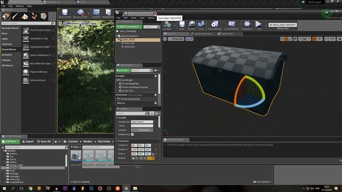Viewport: 342px width, 192px height.
Task: Select Deferred Decal icon
Action: (26, 80)
